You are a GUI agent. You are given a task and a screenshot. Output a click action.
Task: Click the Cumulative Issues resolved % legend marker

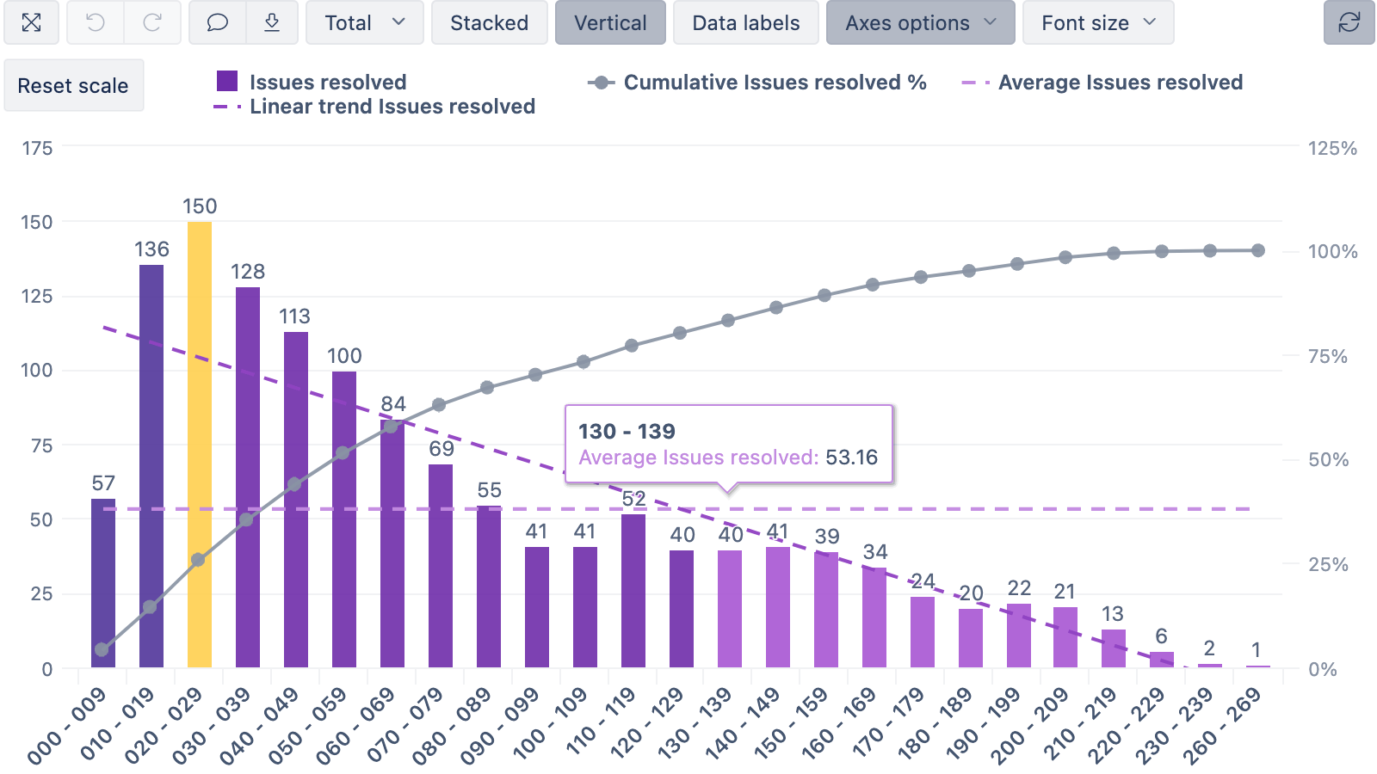coord(602,83)
